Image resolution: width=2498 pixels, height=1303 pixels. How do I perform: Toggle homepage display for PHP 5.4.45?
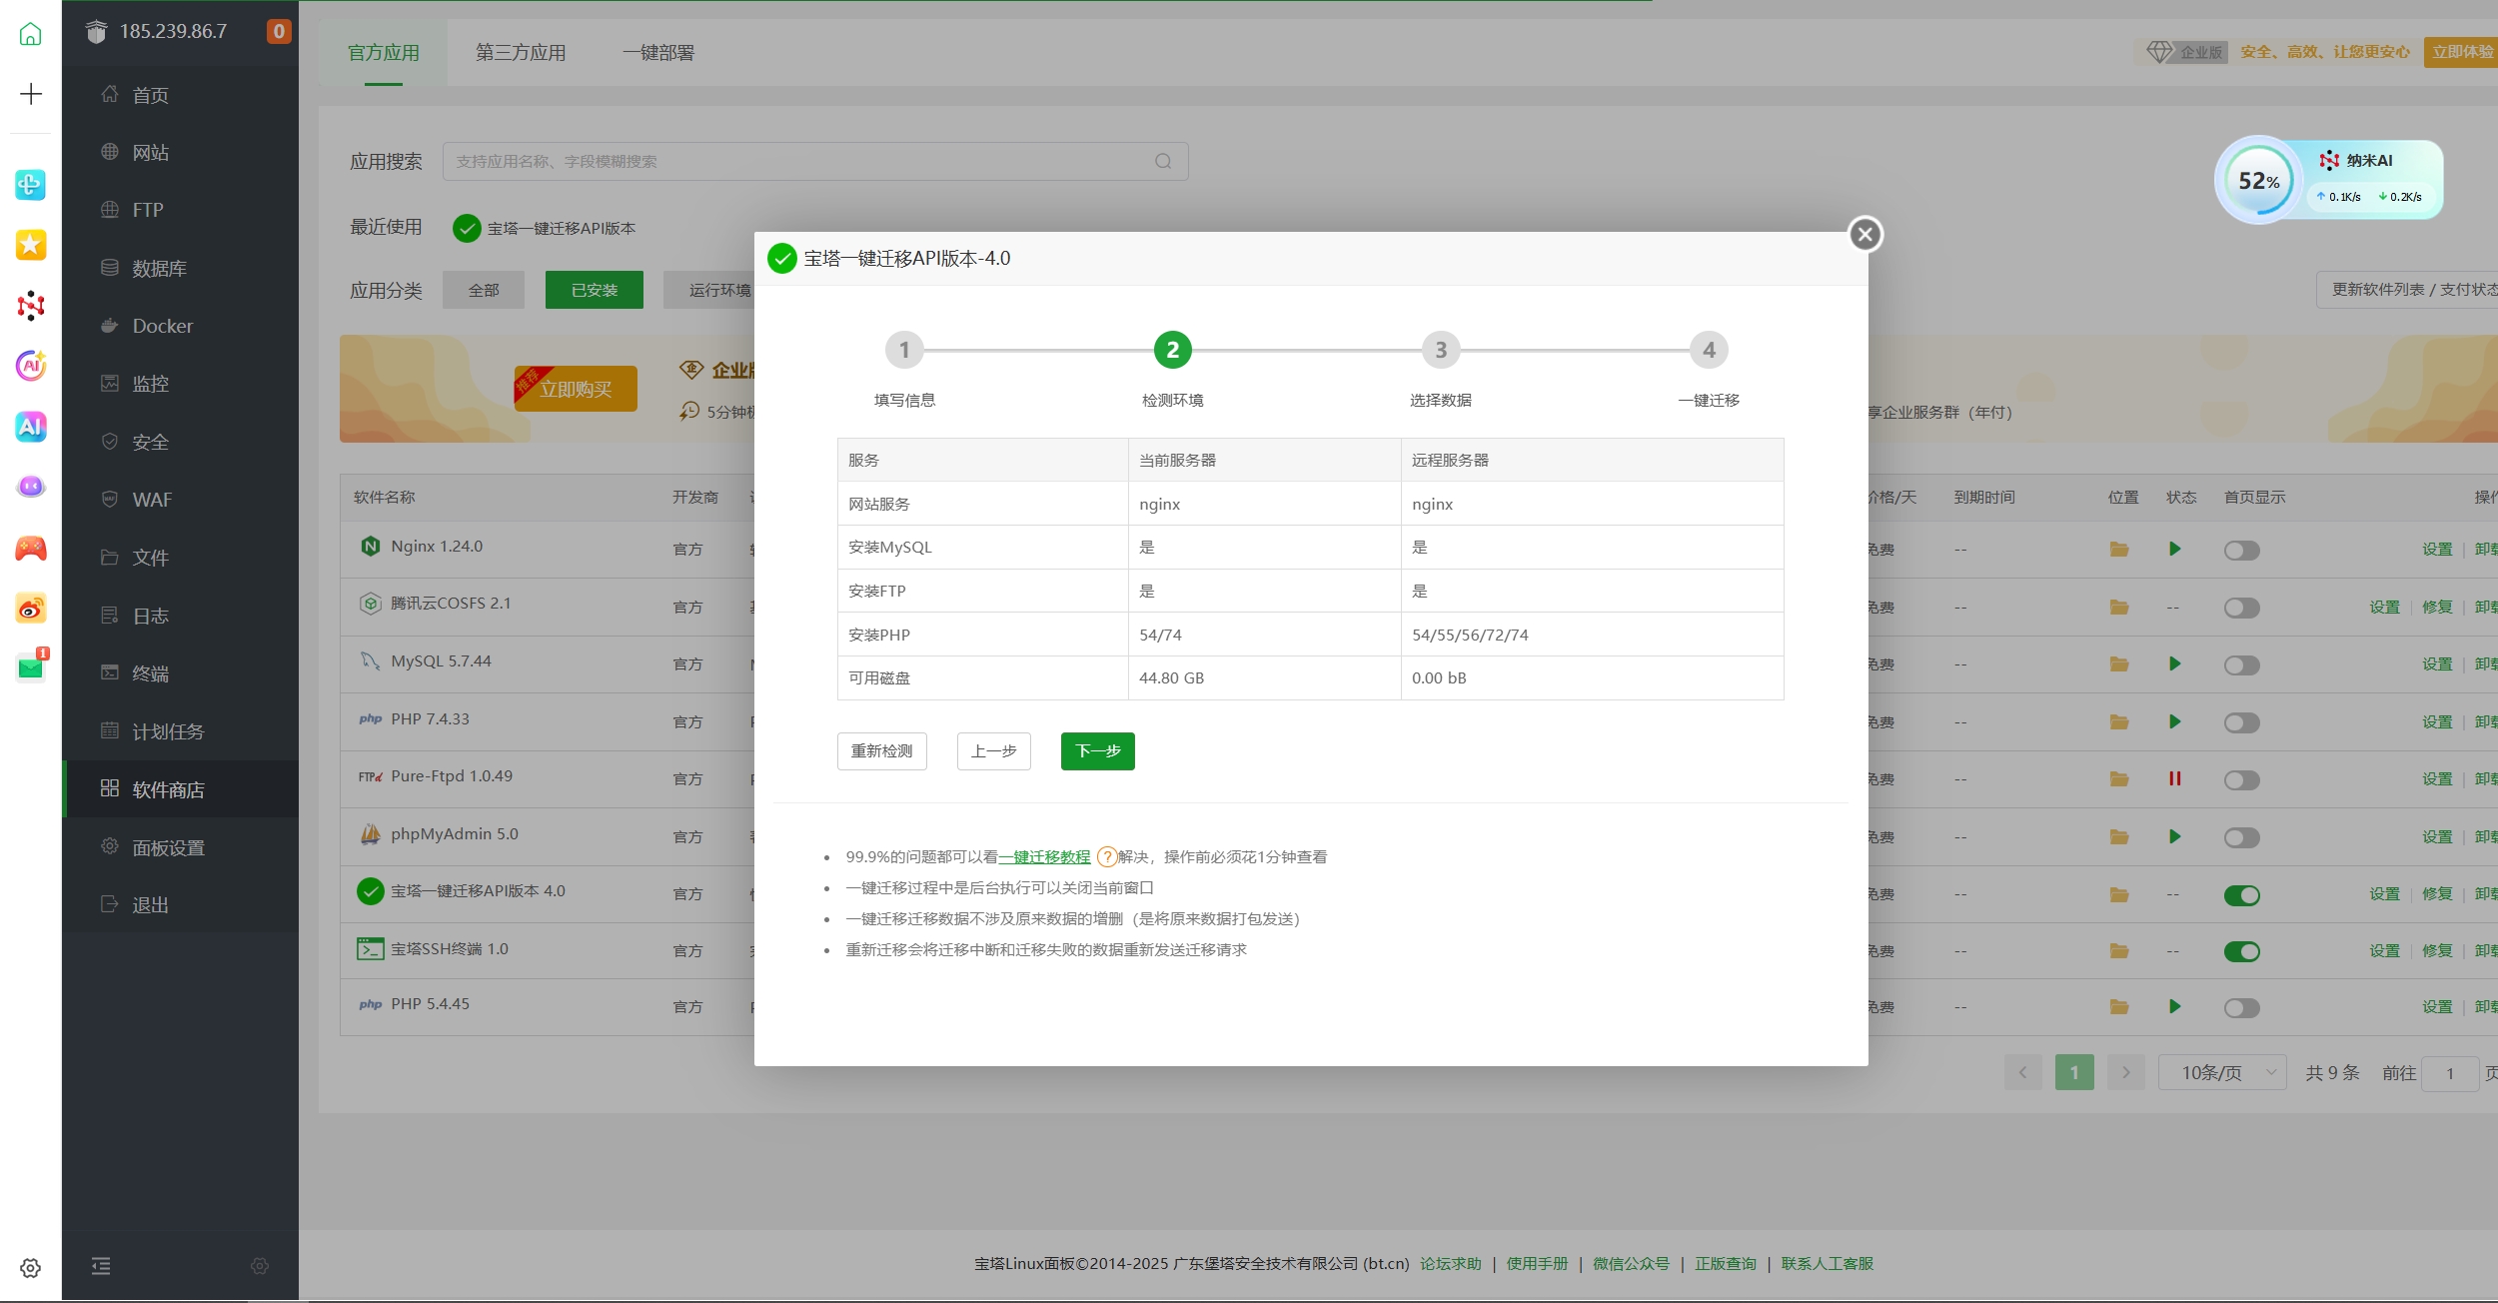[2241, 1007]
